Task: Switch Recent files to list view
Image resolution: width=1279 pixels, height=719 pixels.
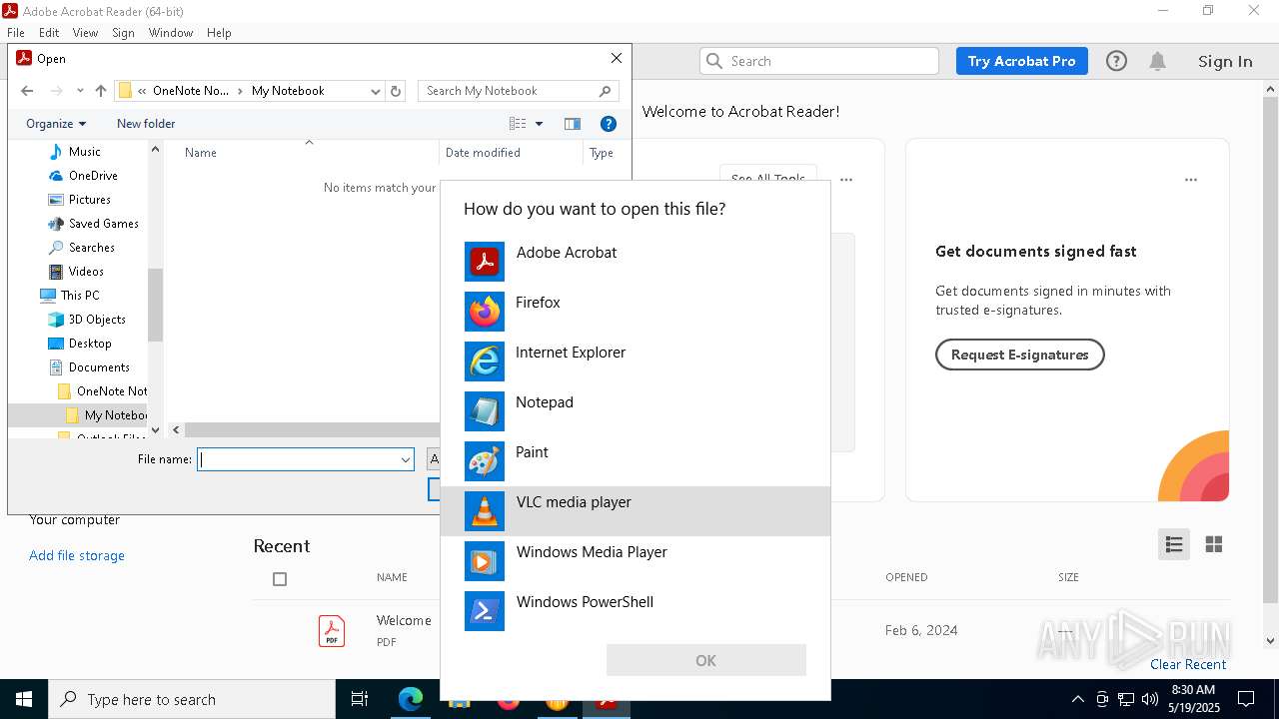Action: (x=1174, y=544)
